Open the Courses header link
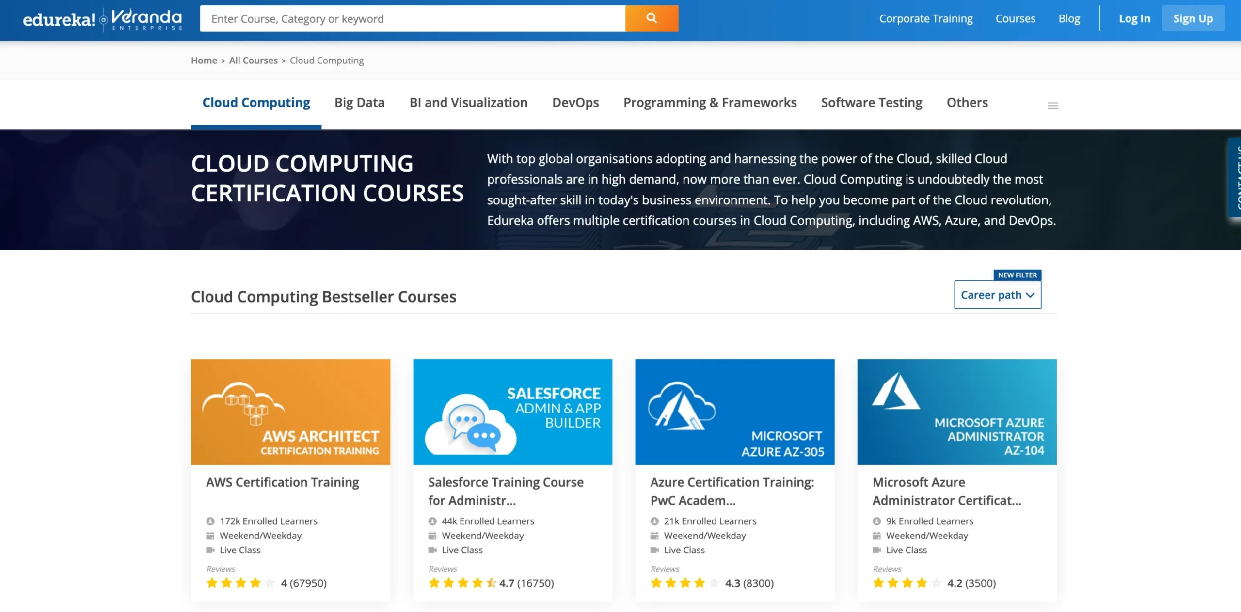This screenshot has width=1241, height=612. 1015,19
